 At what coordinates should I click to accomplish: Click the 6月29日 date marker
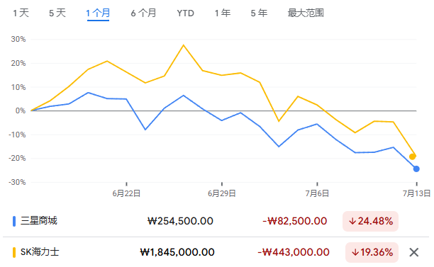(x=222, y=193)
